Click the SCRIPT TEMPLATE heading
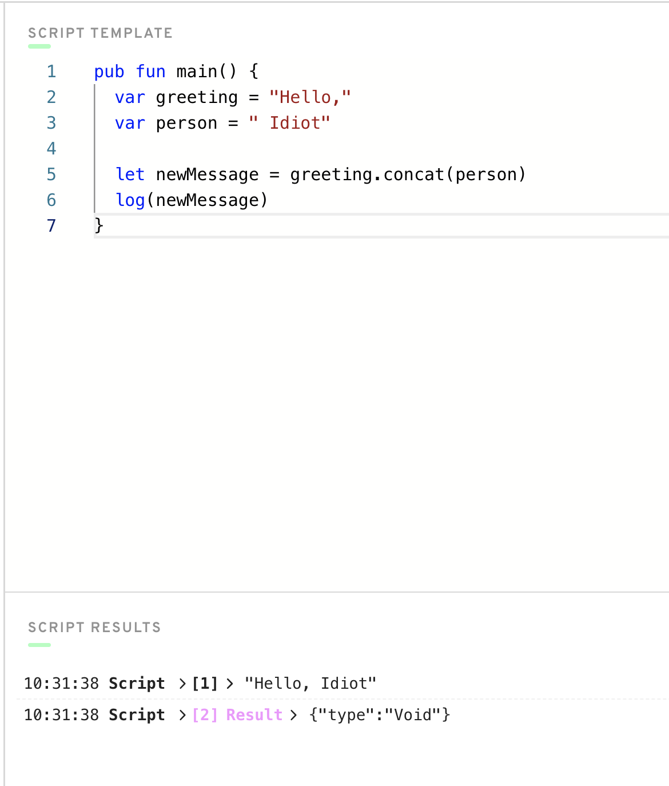The image size is (669, 786). click(100, 33)
